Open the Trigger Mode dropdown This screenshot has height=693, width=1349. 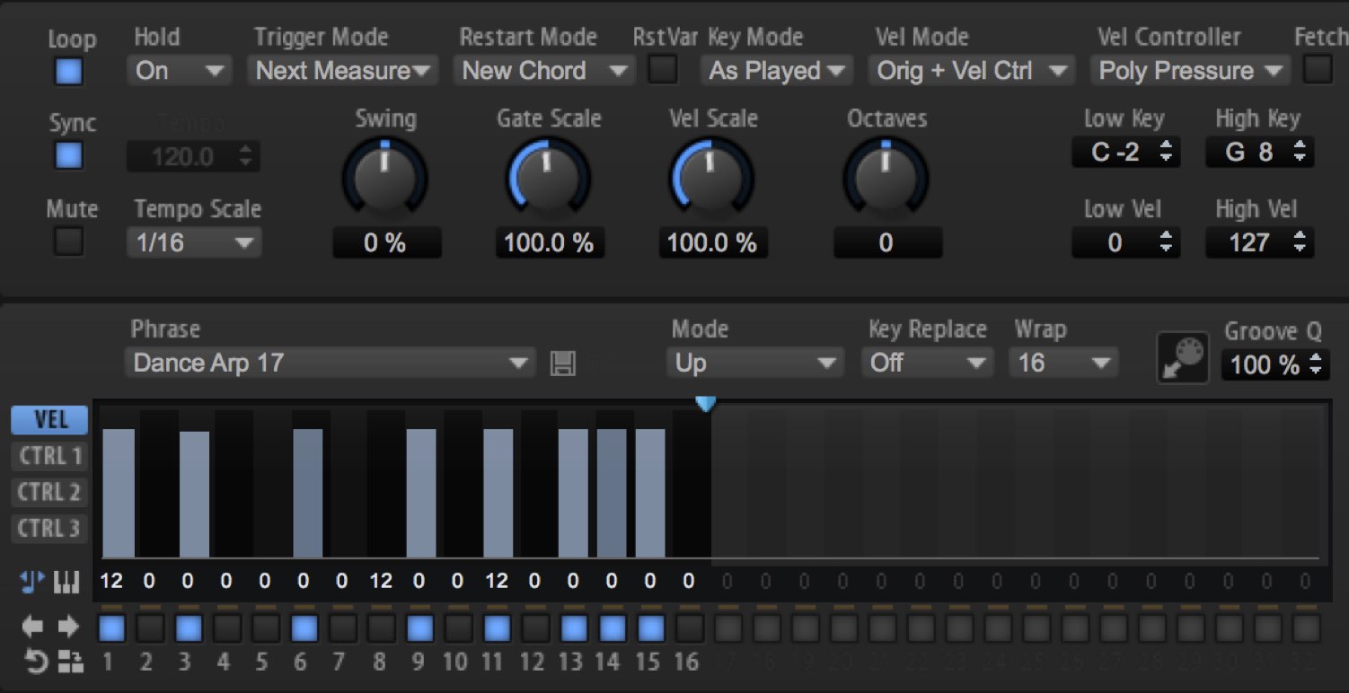[x=343, y=70]
